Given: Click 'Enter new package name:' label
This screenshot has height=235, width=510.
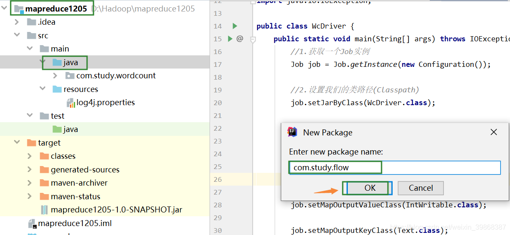Looking at the screenshot, I should [336, 152].
